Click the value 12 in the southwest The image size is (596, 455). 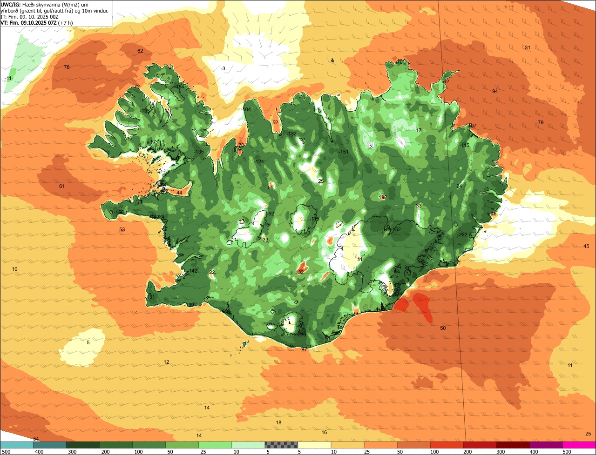click(166, 362)
